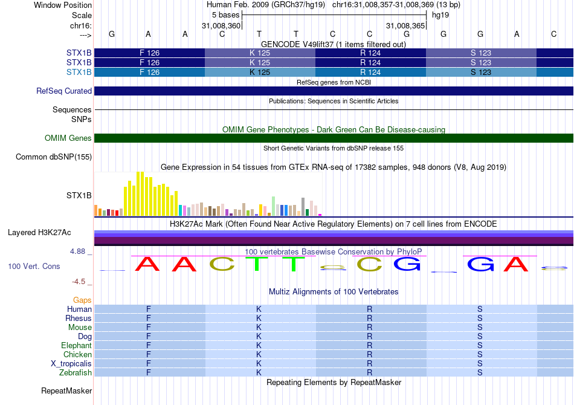Click the 5 bases scale bar label
The height and width of the screenshot is (405, 574).
point(225,15)
